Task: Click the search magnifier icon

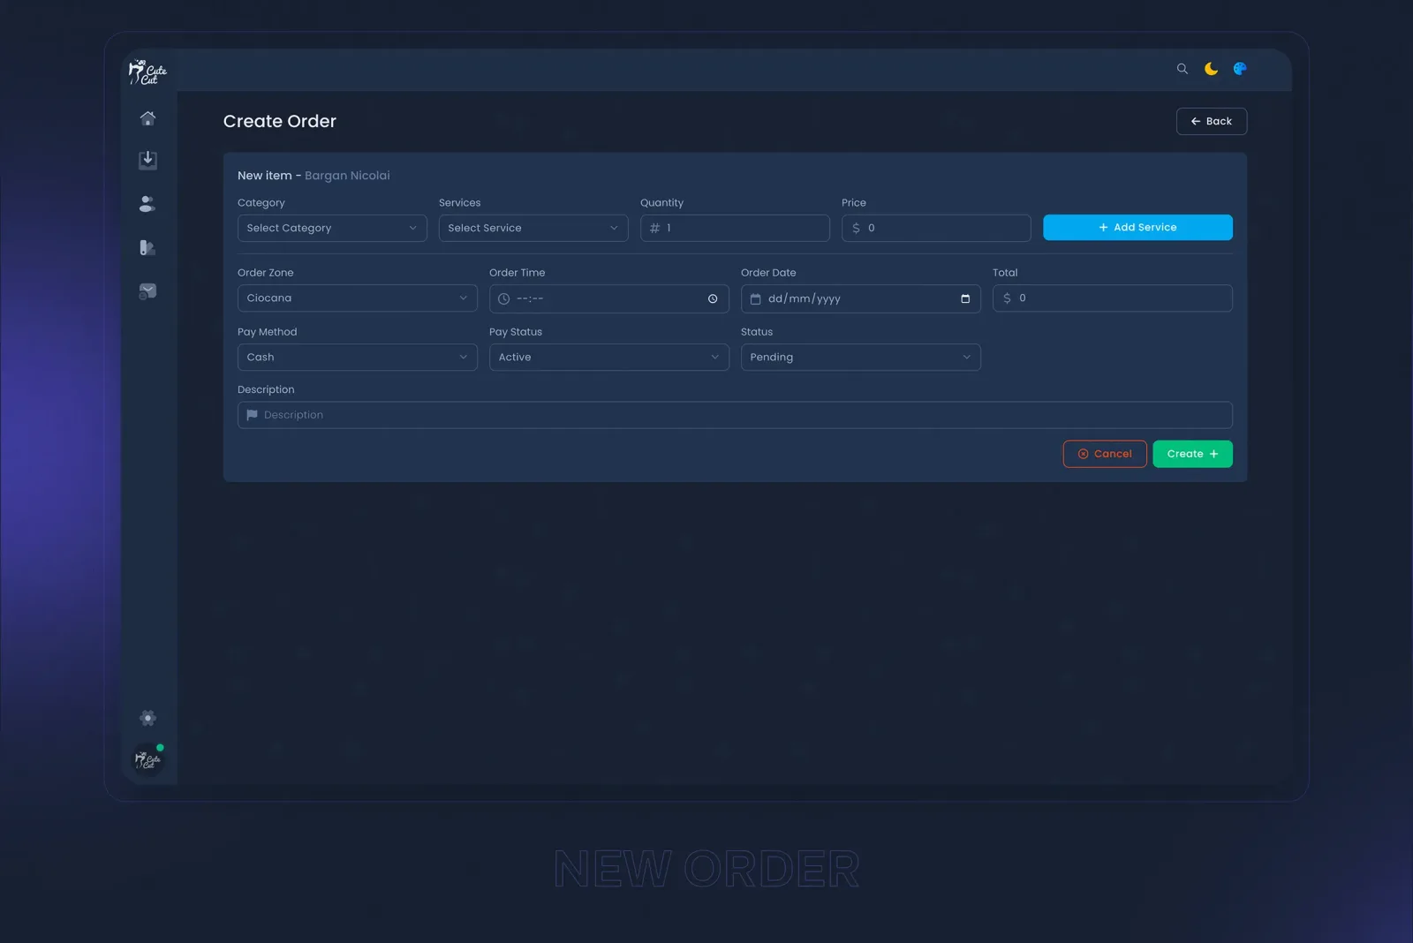Action: [x=1183, y=69]
